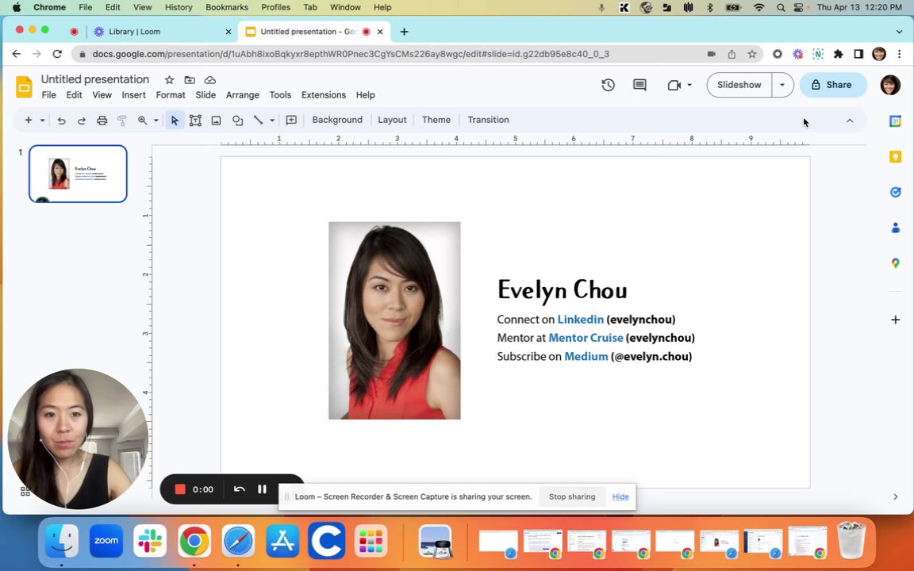The width and height of the screenshot is (914, 571).
Task: Select the line tool
Action: tap(258, 120)
